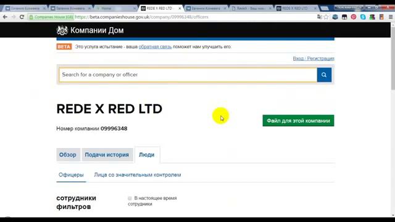Viewport: 395px width, 222px height.
Task: Open the Обзор tab
Action: 68,155
